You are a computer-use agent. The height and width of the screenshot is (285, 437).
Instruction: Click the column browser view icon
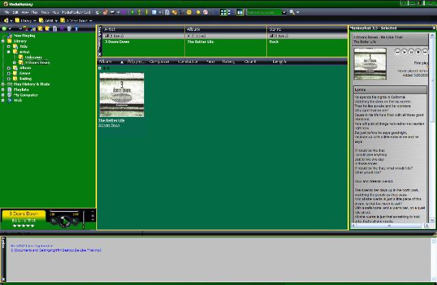tap(240, 12)
